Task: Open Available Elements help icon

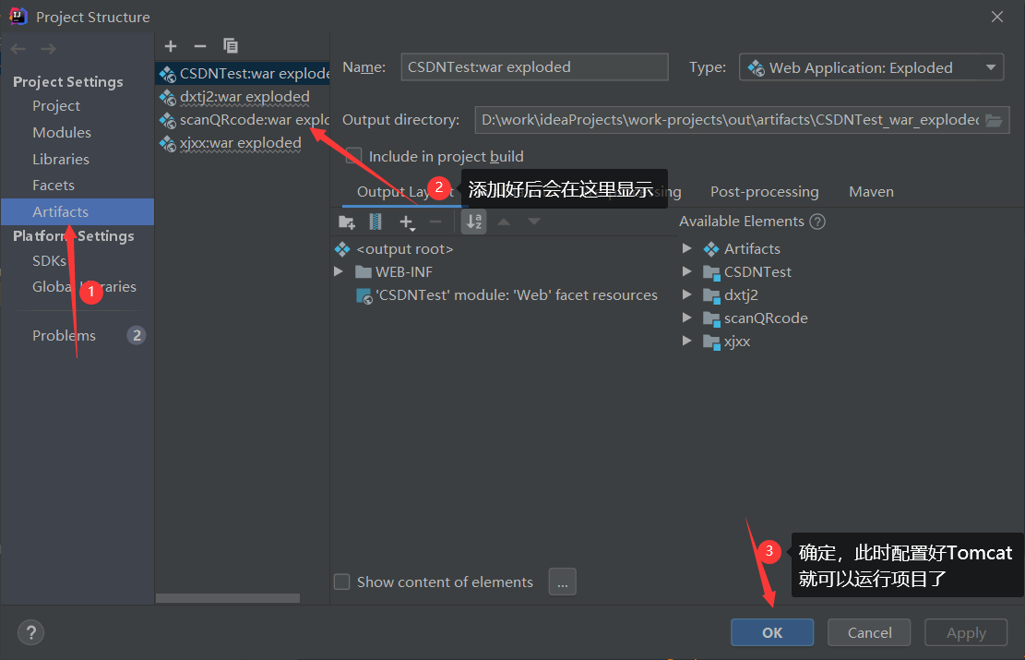Action: coord(817,222)
